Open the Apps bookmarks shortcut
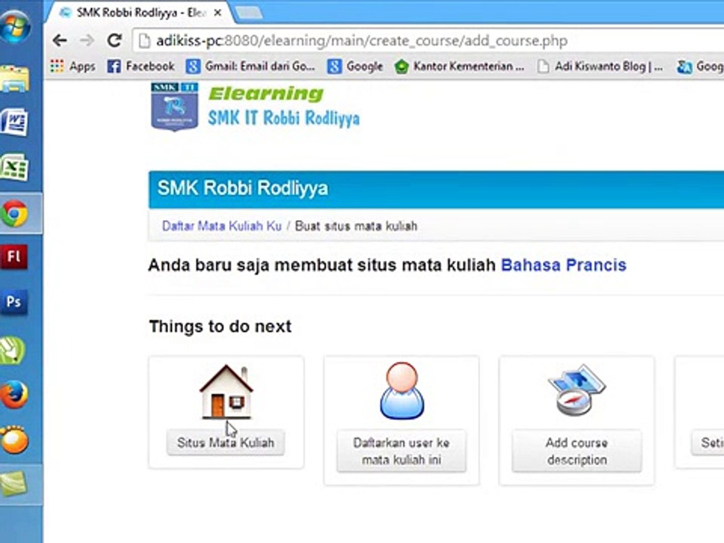The width and height of the screenshot is (724, 543). tap(73, 66)
